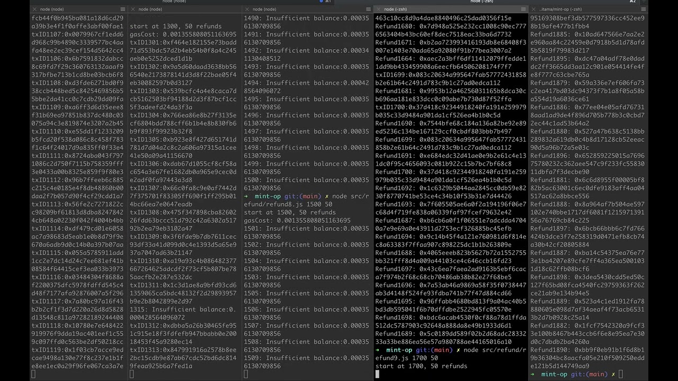Click the Refund1700 entry
Screen dimensions: 678x381
451,176
